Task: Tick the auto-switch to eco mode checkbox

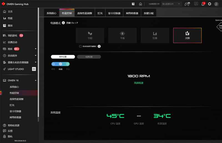Action: (x=80, y=46)
